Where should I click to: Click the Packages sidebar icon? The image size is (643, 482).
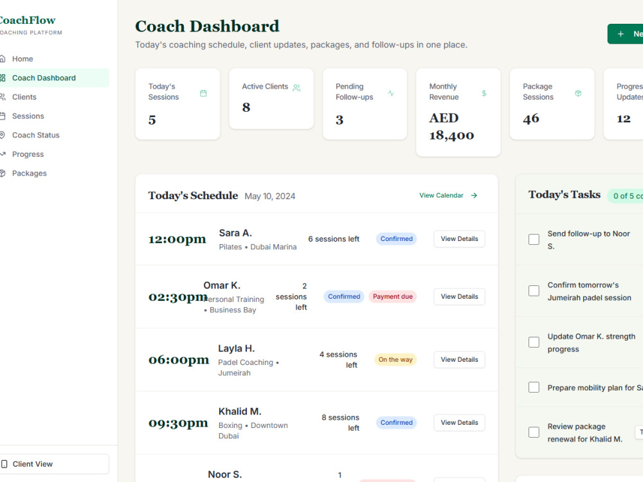coord(3,173)
